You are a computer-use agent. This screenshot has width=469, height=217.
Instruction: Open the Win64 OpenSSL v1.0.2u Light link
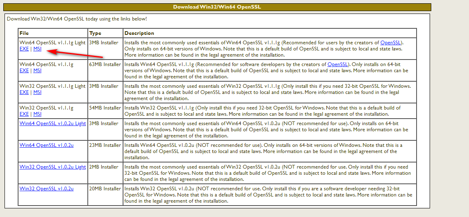pyautogui.click(x=52, y=123)
